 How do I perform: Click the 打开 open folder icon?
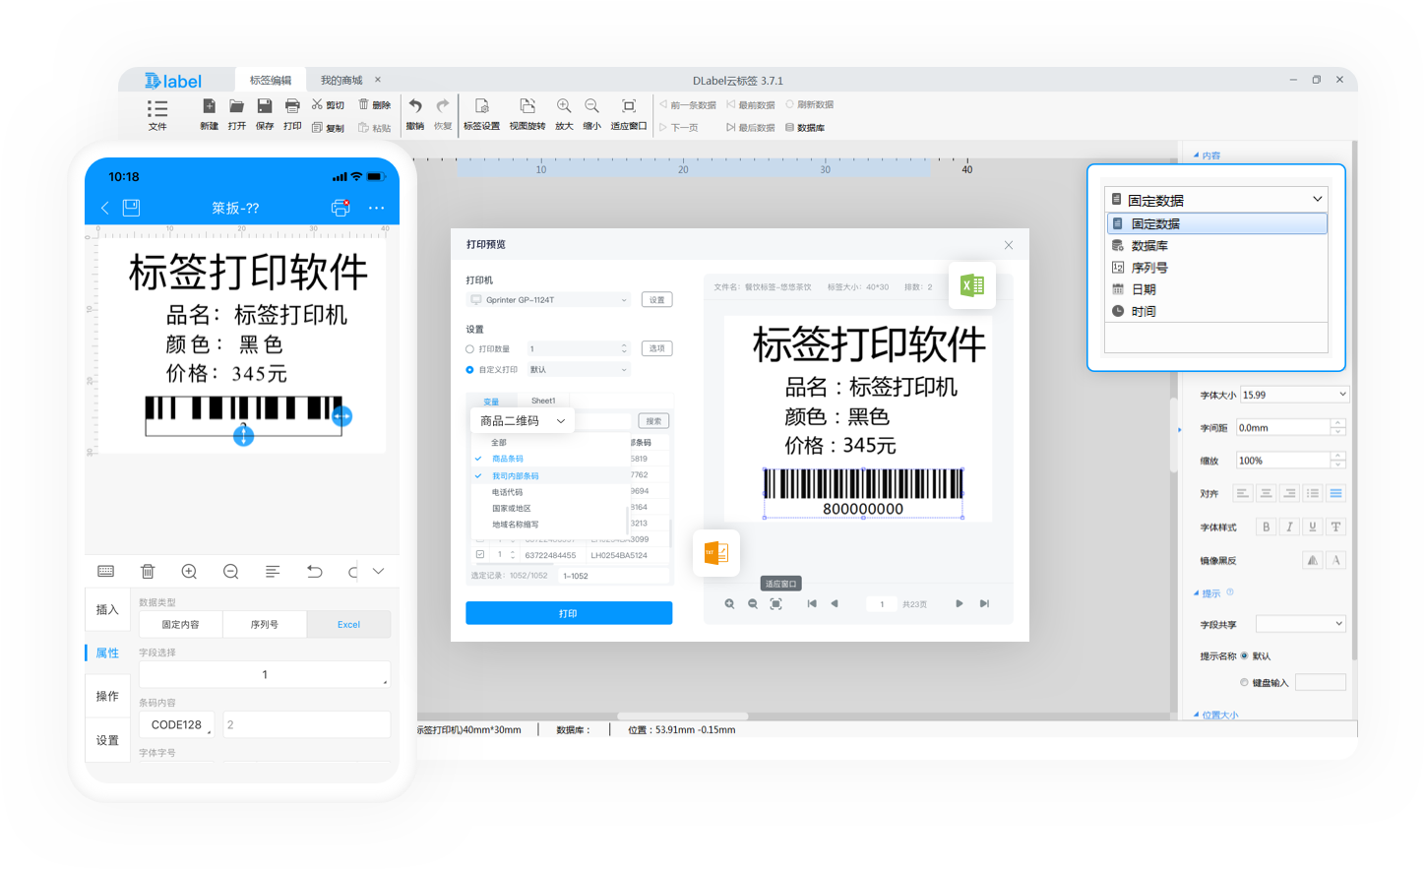236,106
